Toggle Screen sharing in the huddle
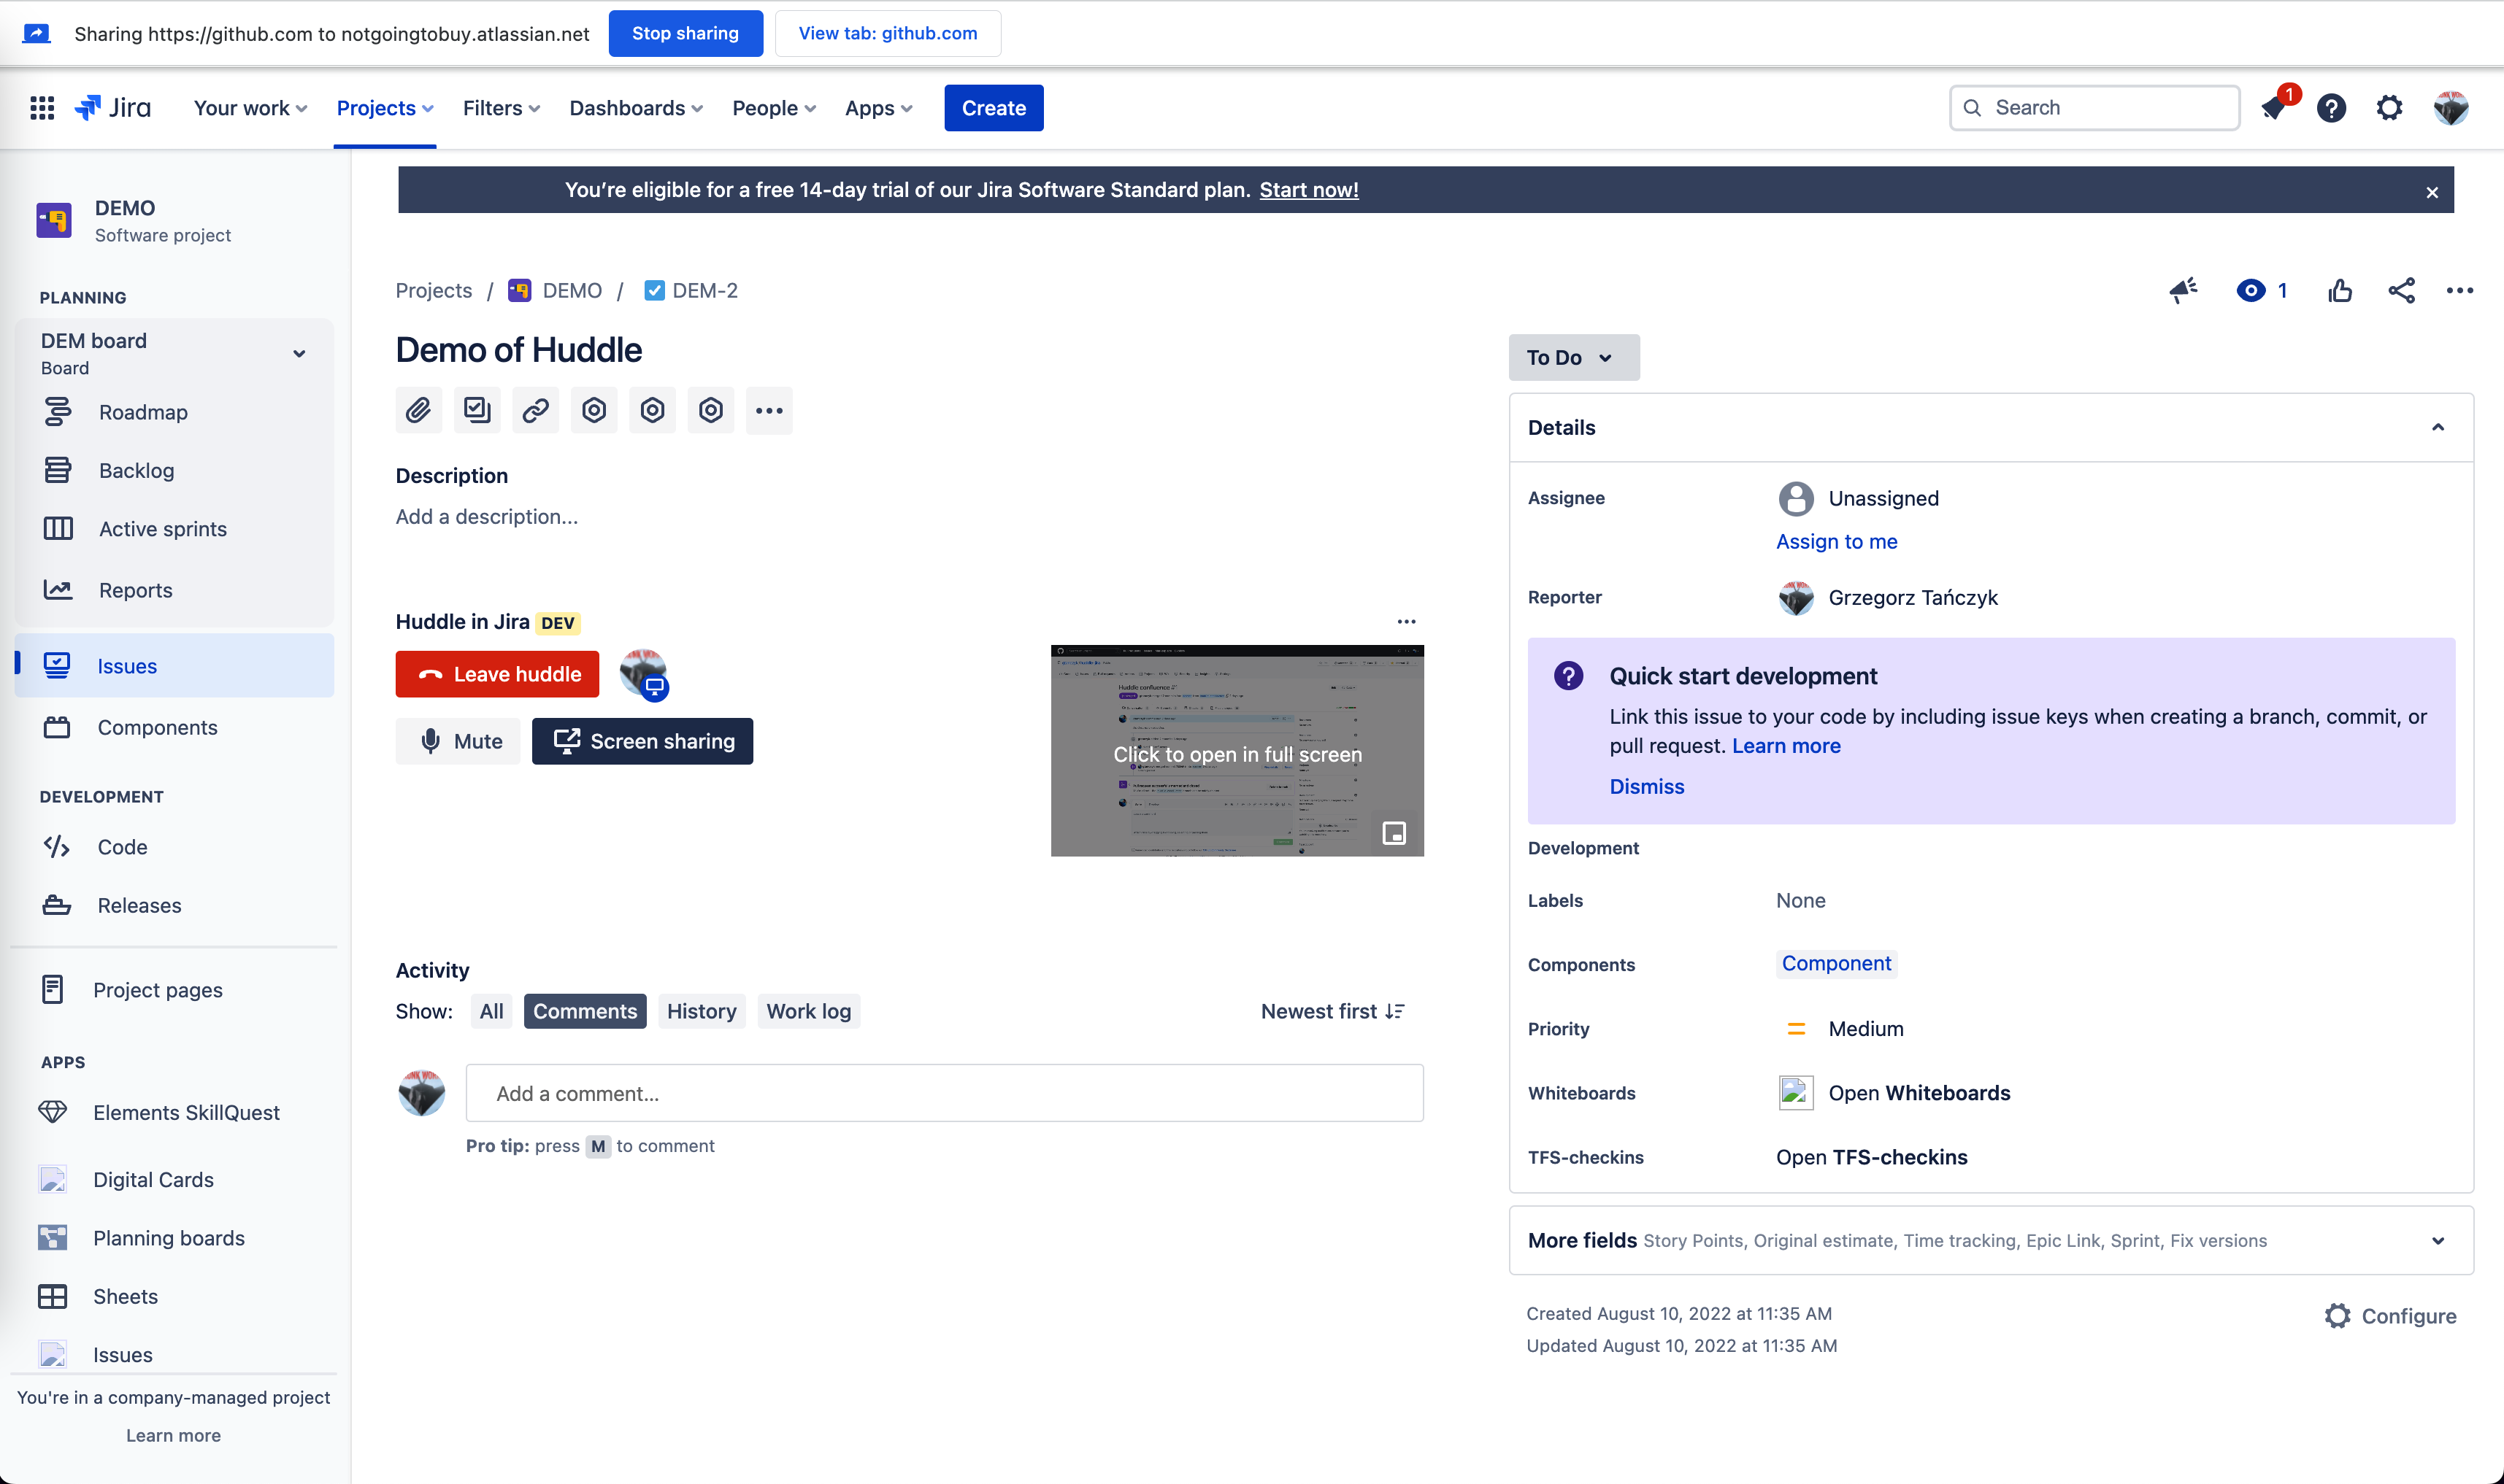 click(x=642, y=741)
